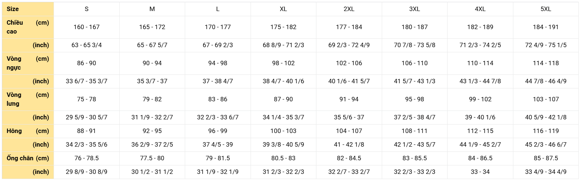Click the Chiều cao row label
The width and height of the screenshot is (581, 182).
click(15, 27)
